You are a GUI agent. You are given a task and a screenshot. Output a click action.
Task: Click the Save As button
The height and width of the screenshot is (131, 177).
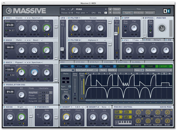click(117, 13)
